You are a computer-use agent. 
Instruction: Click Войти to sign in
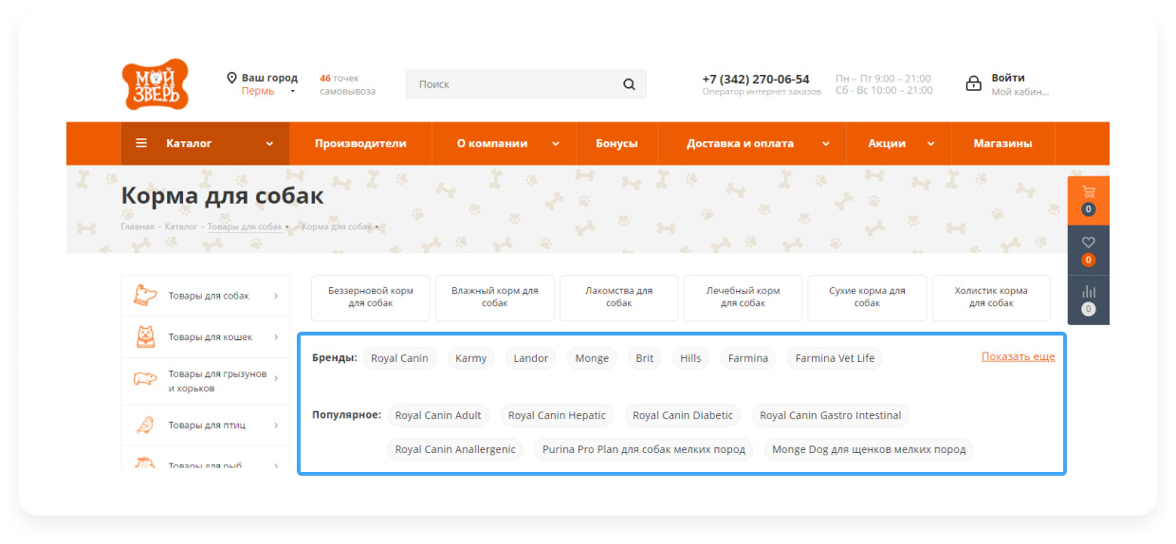point(1008,78)
